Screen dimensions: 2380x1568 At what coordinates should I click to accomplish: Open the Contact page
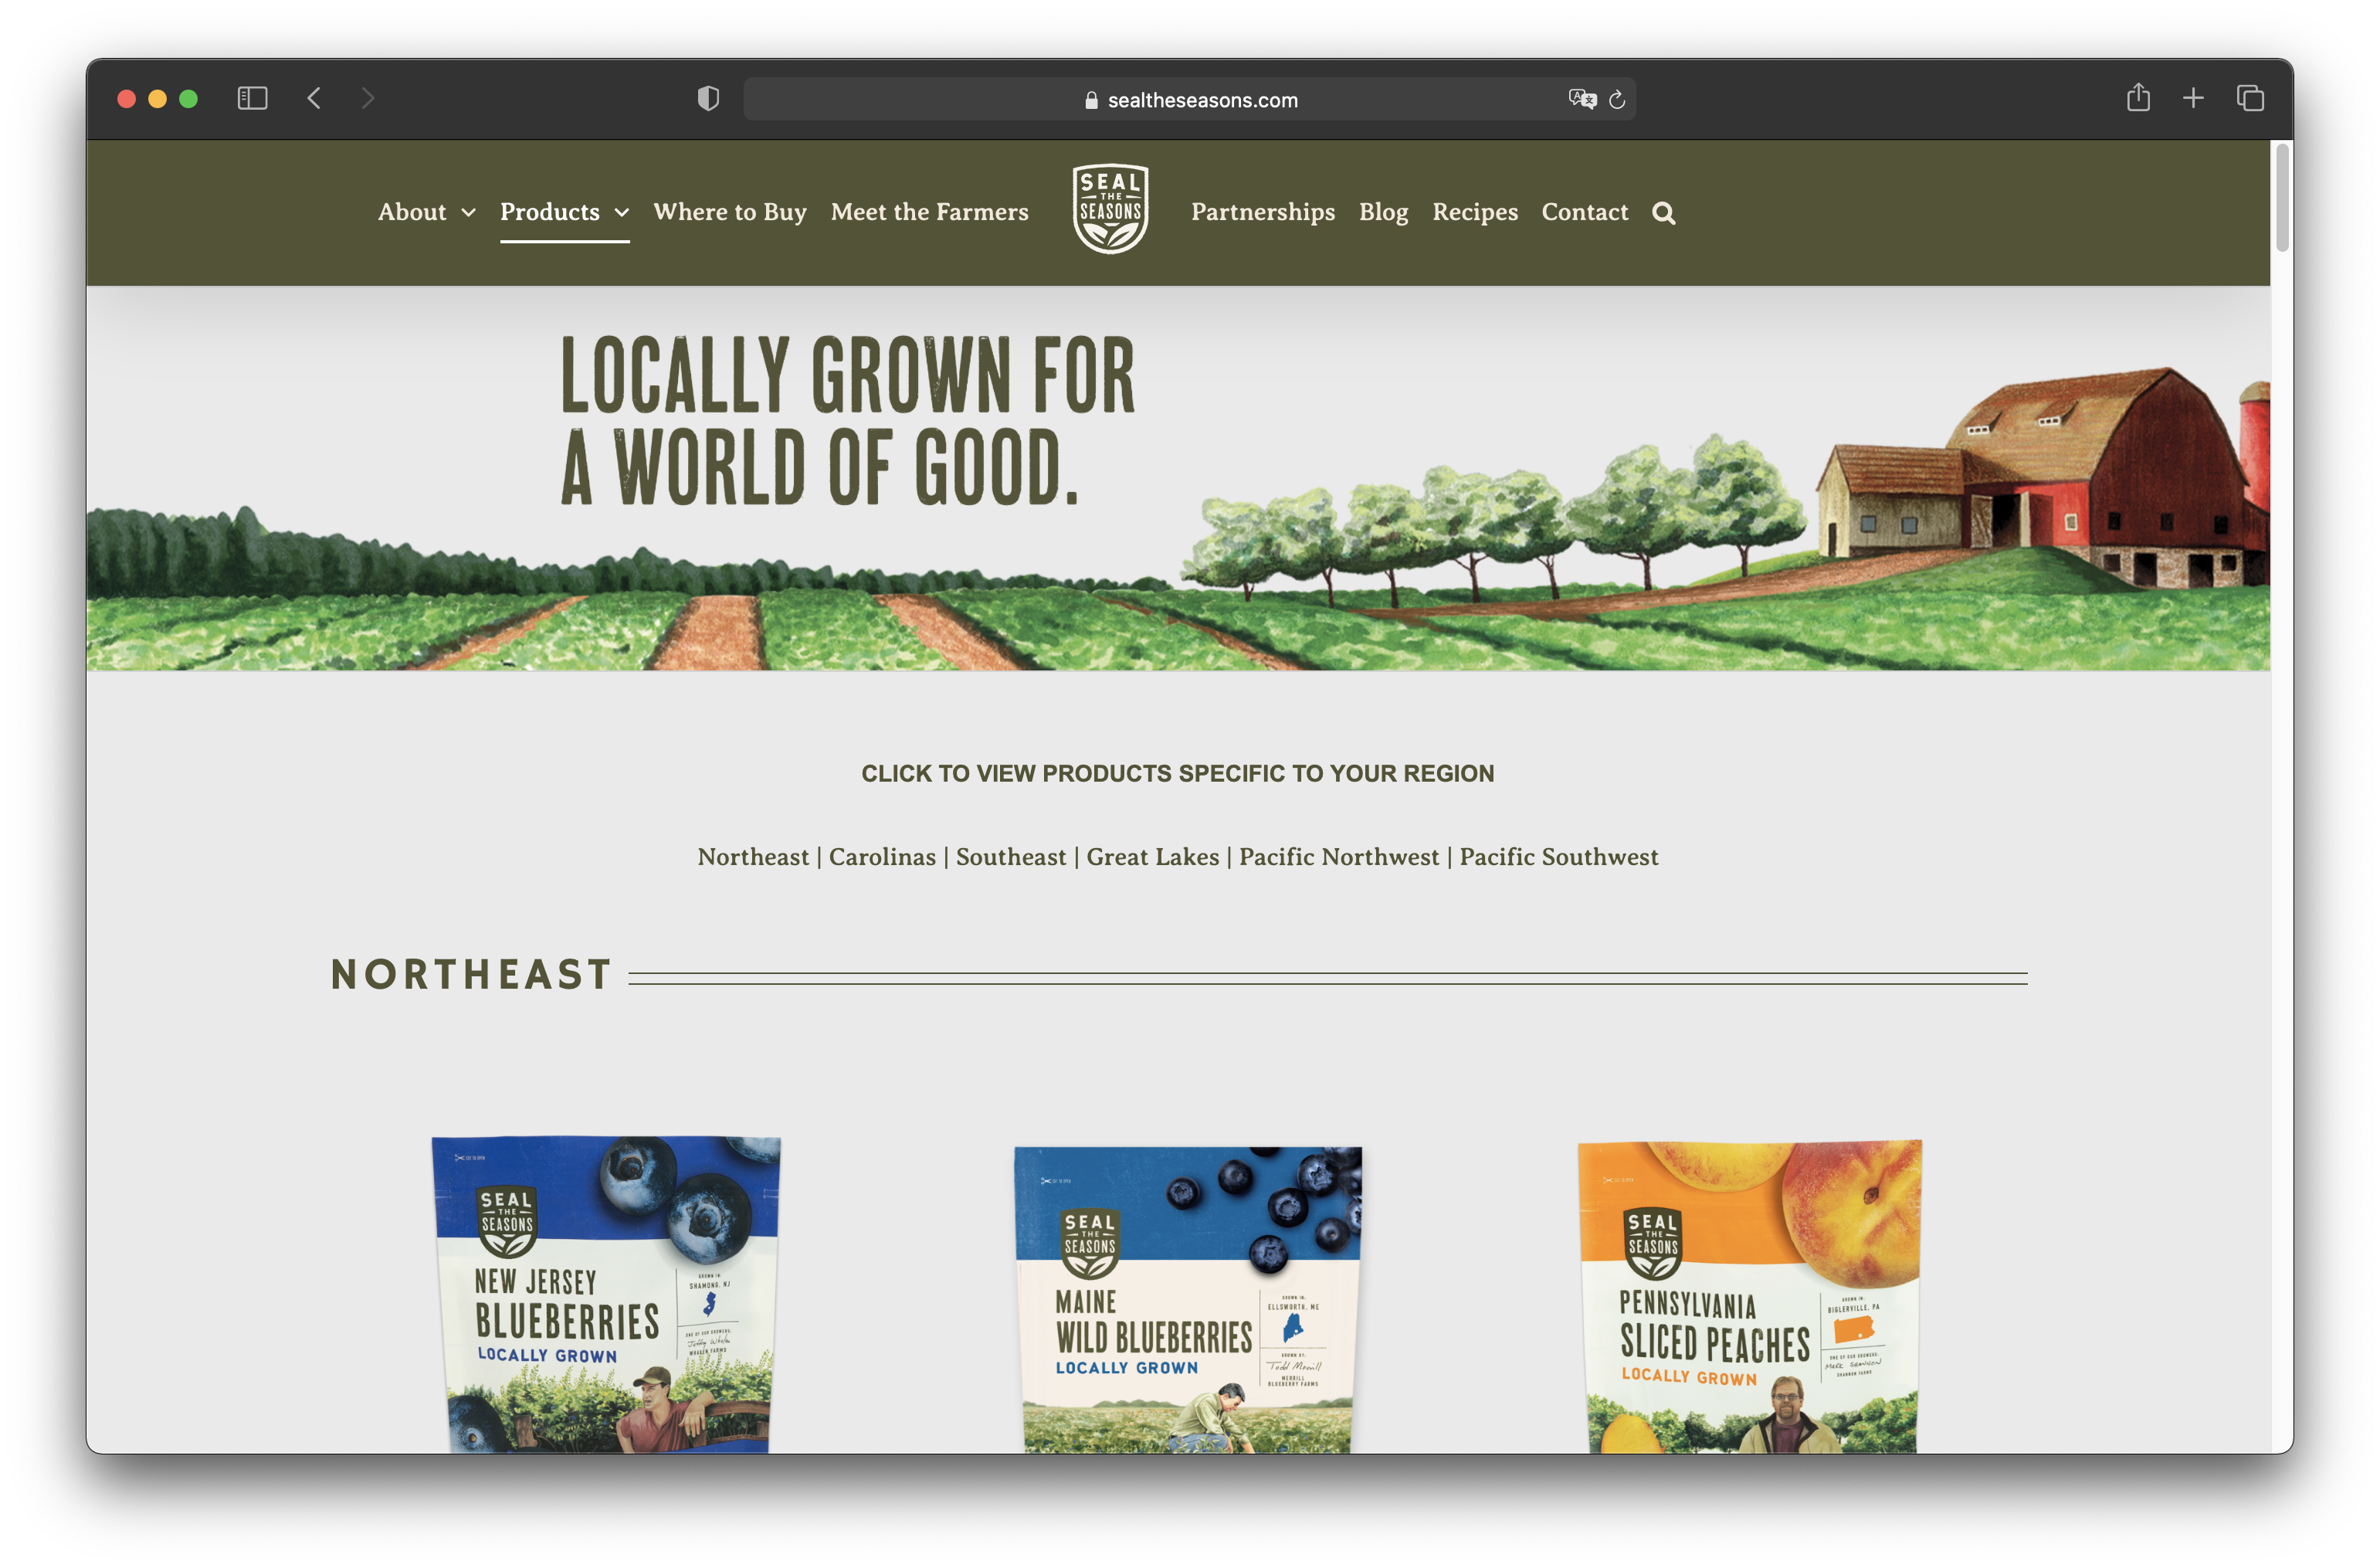1584,212
